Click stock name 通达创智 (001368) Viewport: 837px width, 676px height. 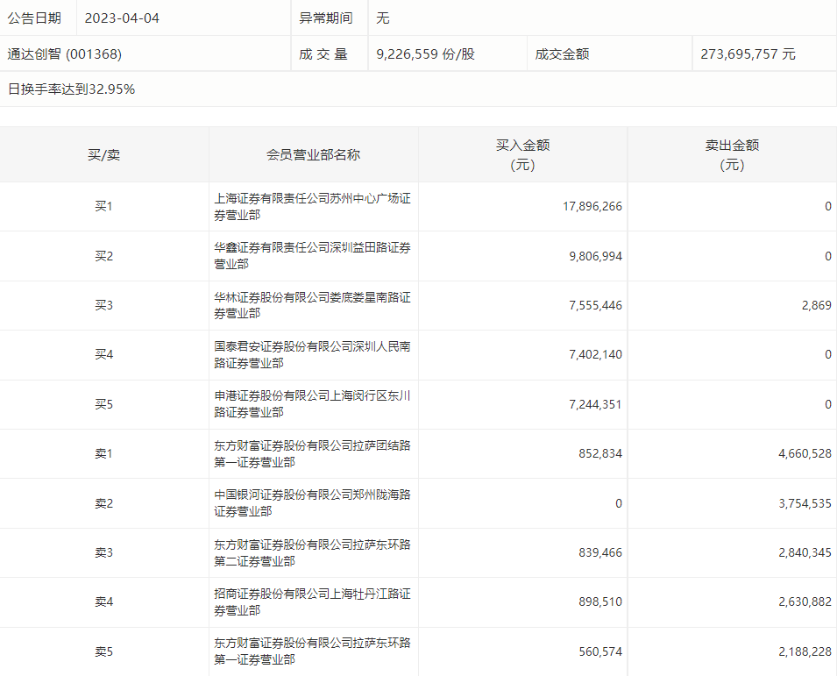pos(65,54)
